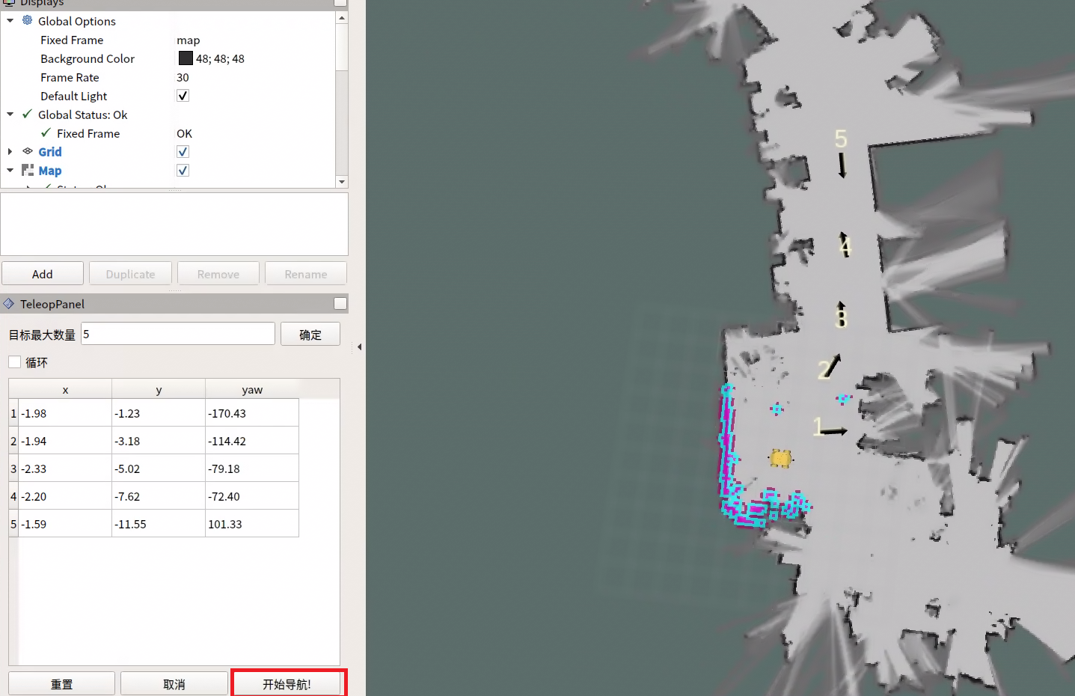Collapse the Map display tree node
1075x696 pixels.
click(x=10, y=171)
